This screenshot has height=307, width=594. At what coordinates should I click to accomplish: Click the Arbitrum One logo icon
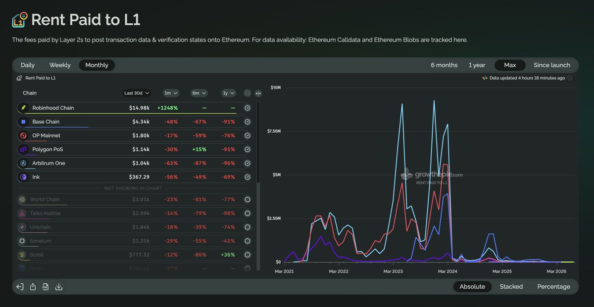pos(22,163)
